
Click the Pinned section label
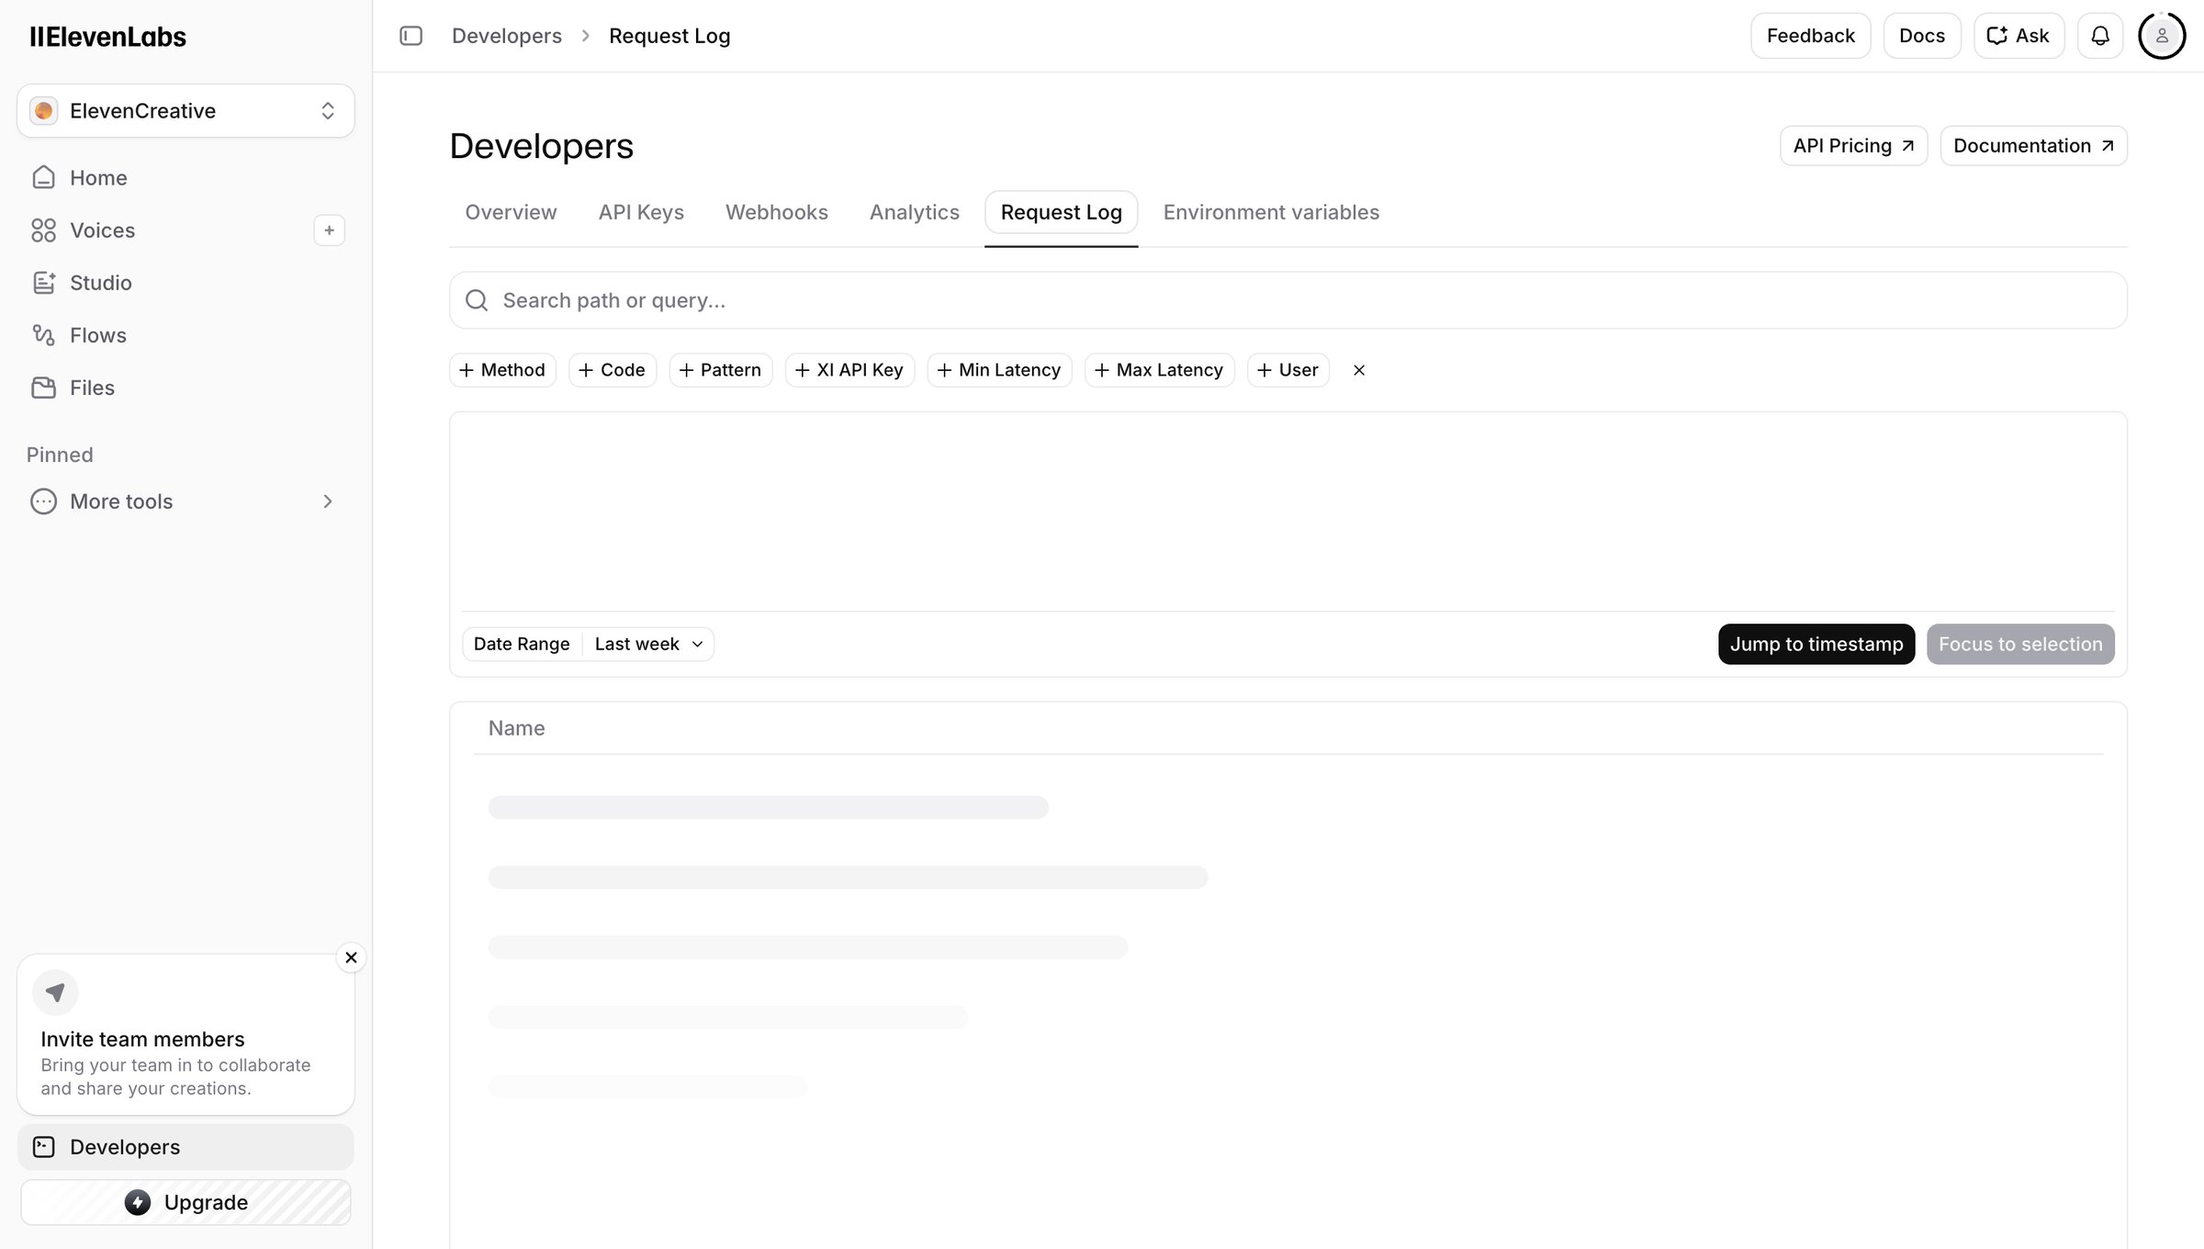click(60, 455)
